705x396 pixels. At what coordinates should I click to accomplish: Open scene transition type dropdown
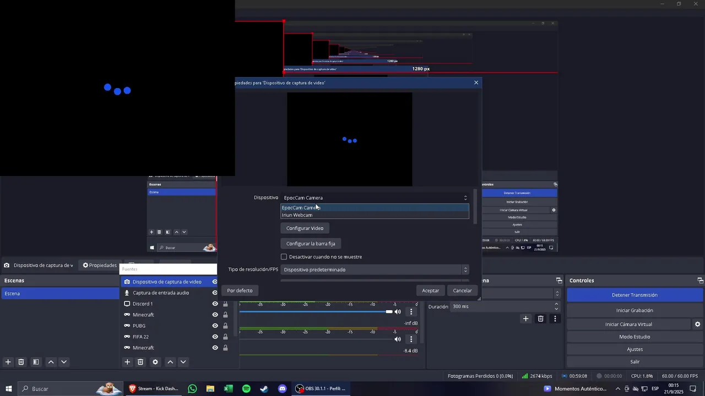click(x=522, y=294)
